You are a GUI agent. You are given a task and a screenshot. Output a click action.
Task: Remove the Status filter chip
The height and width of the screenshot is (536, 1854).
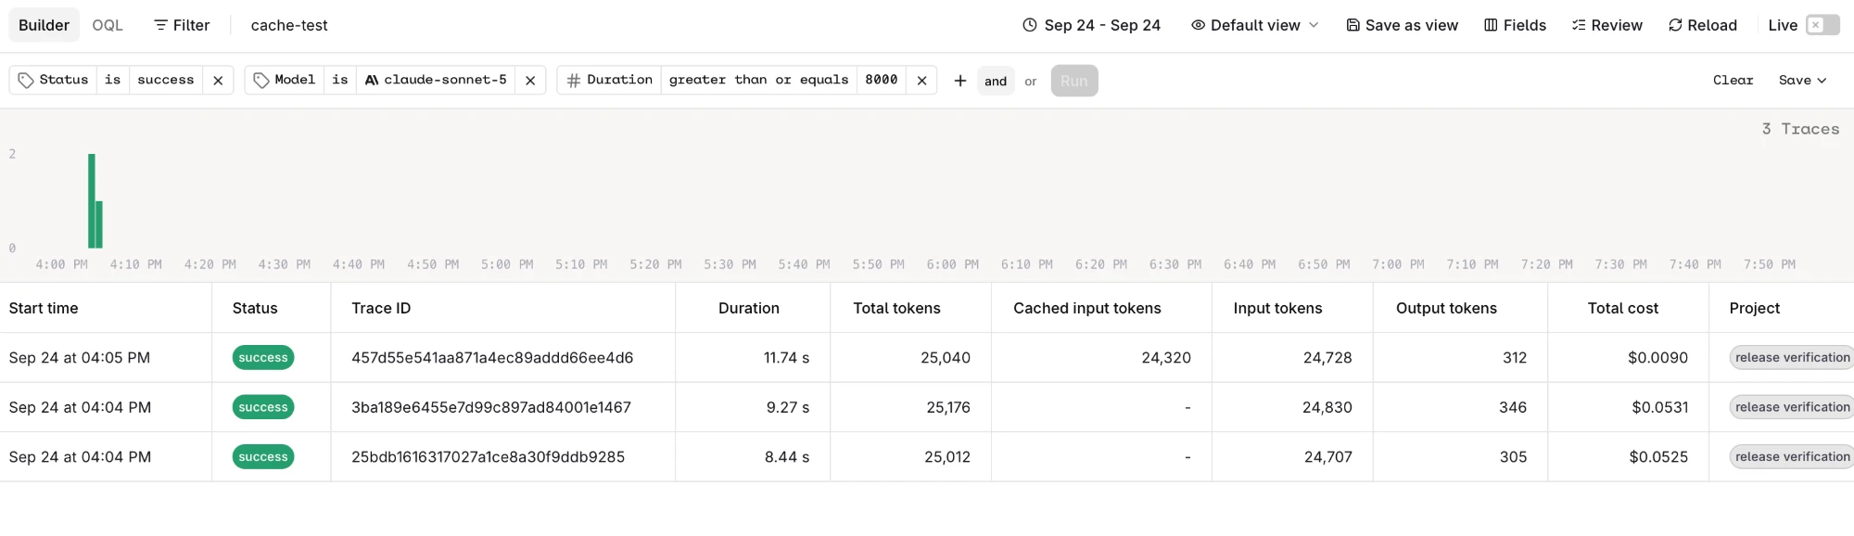(218, 81)
